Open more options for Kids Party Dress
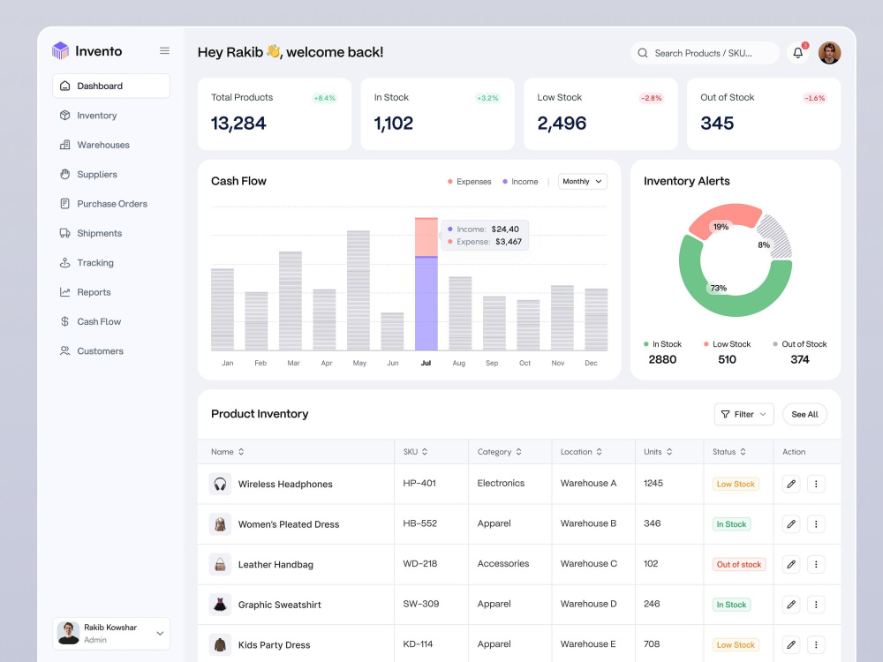This screenshot has width=883, height=662. (816, 645)
